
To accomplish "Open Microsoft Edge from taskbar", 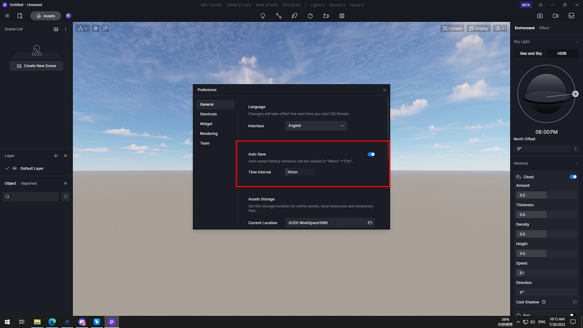I will coord(52,322).
